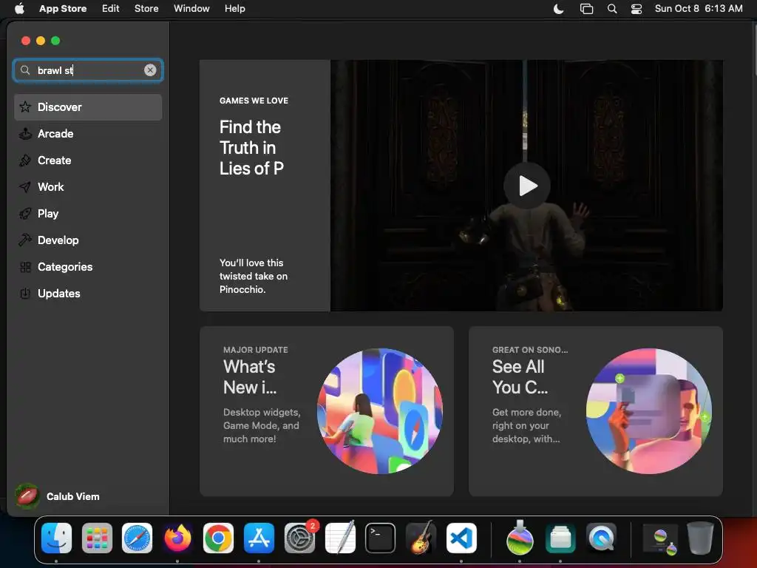
Task: Click the Discover star icon in sidebar
Action: (x=25, y=106)
